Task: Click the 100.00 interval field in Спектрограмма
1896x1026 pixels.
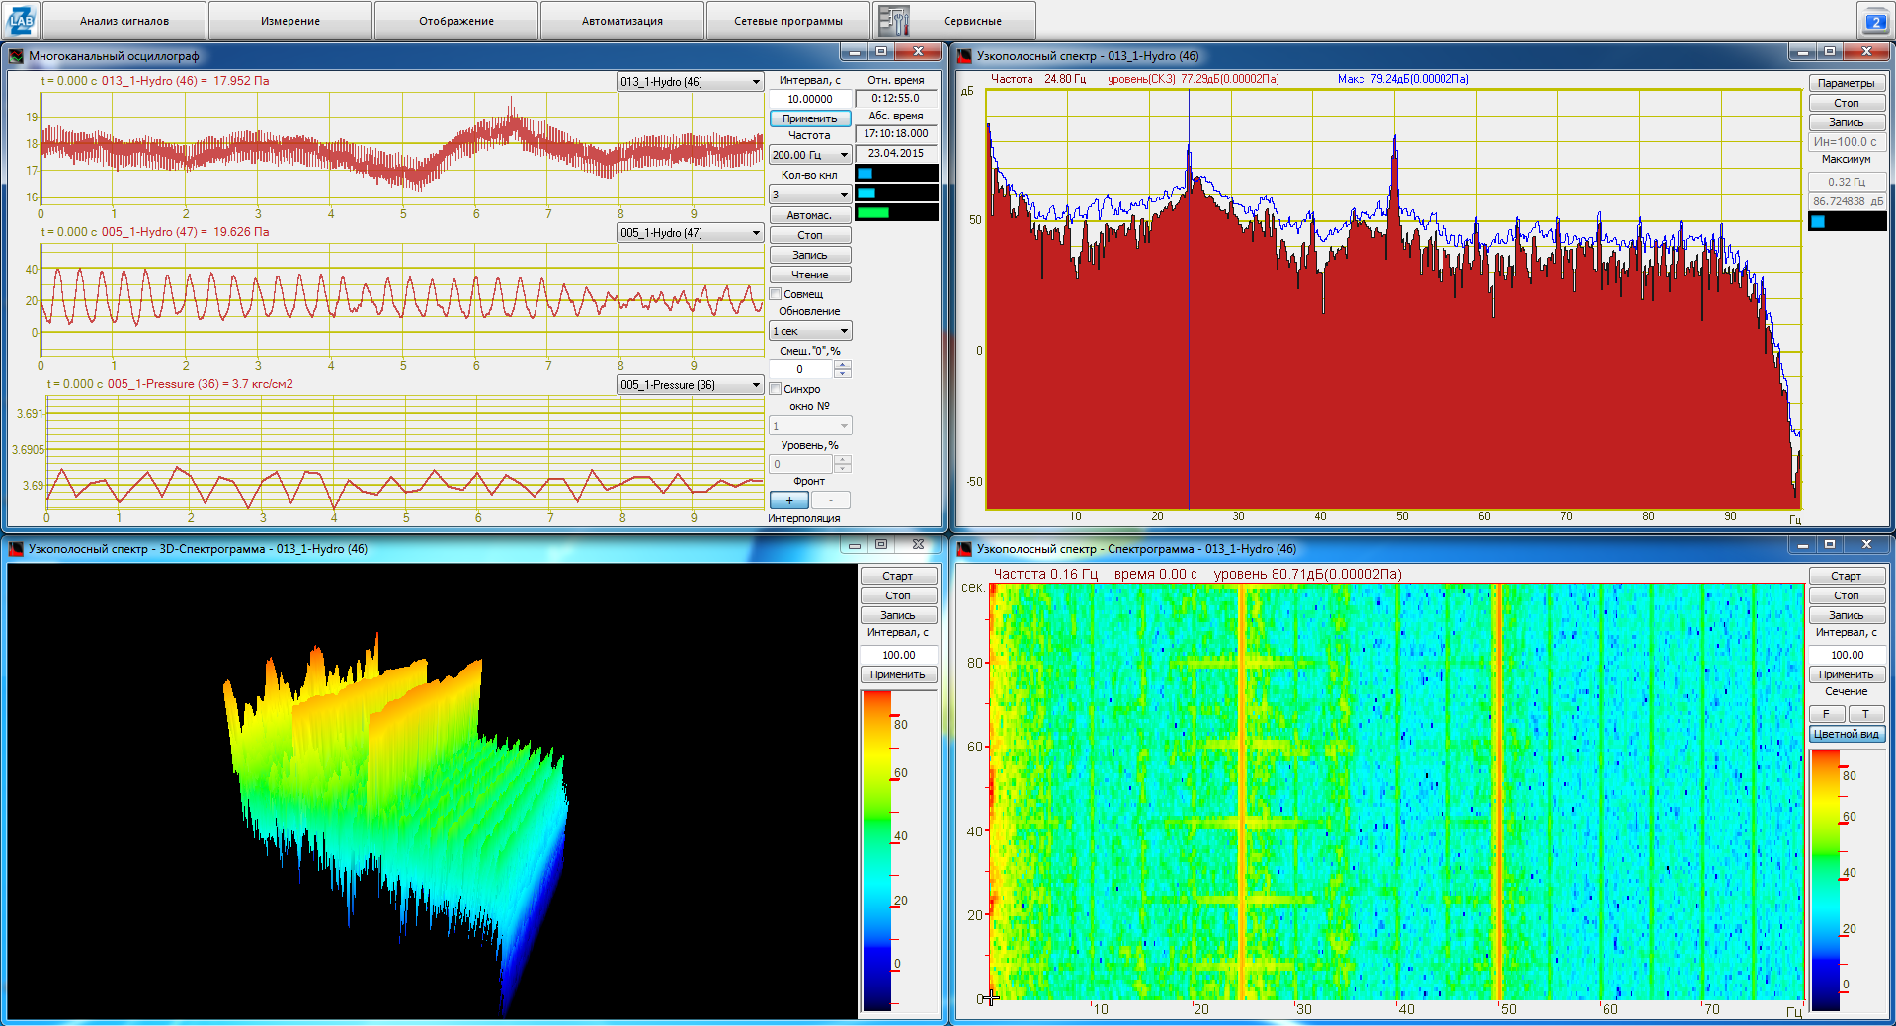Action: [x=1847, y=655]
